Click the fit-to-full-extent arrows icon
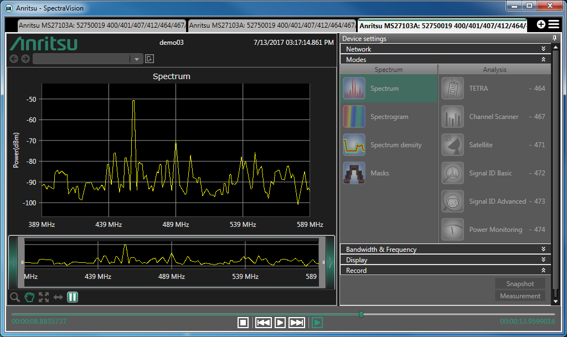The height and width of the screenshot is (337, 567). coord(44,297)
